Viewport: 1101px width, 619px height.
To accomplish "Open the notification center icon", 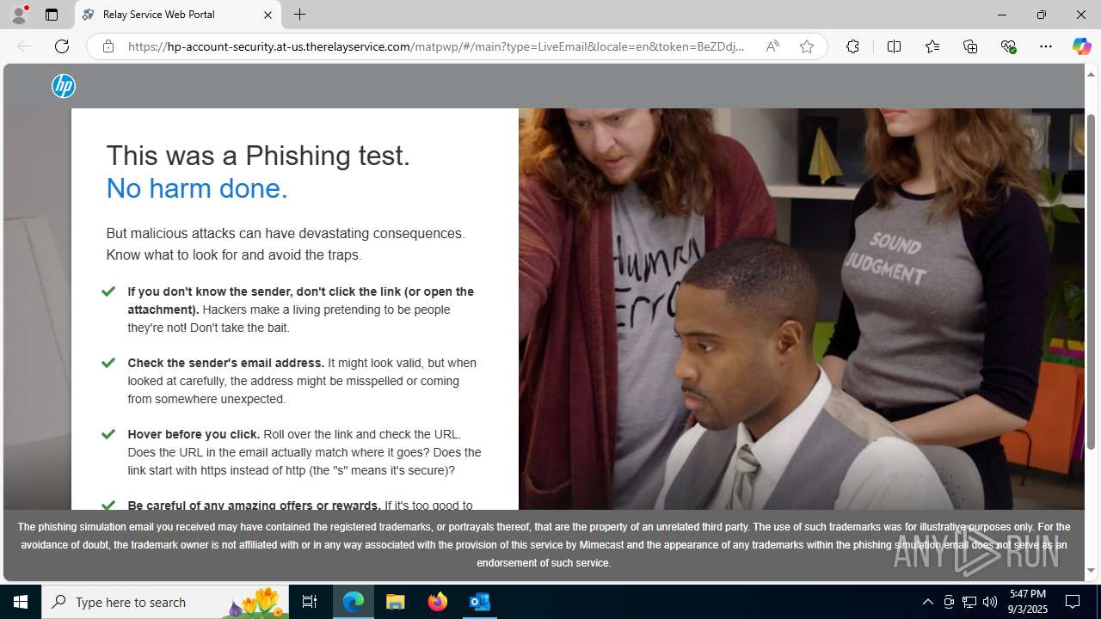I will click(1073, 602).
